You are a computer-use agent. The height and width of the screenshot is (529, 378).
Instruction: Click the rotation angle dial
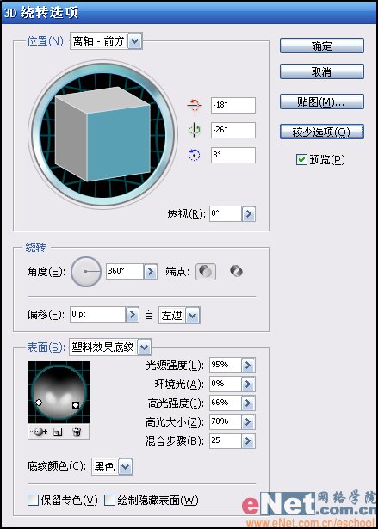(x=86, y=272)
